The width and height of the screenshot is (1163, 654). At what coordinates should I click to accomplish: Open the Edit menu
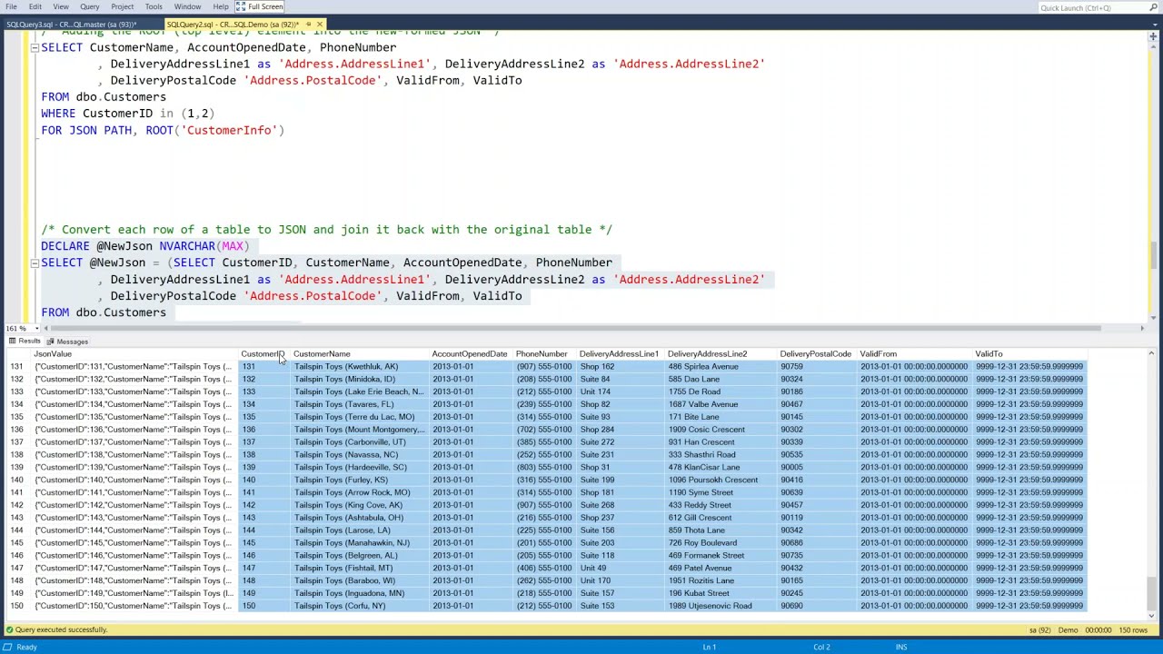35,6
